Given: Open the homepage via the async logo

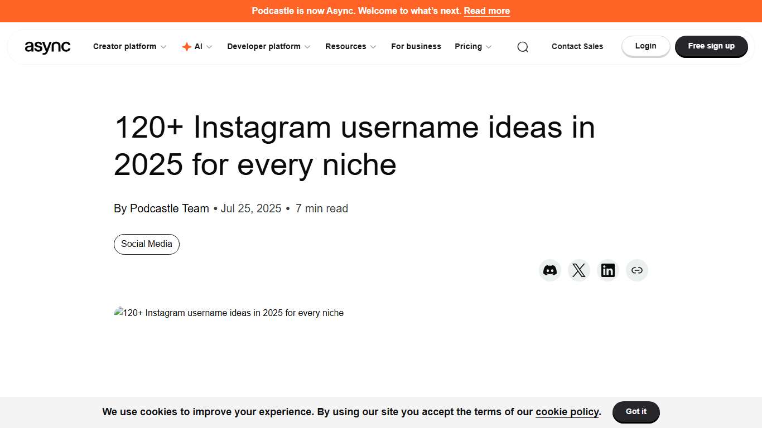Looking at the screenshot, I should (48, 47).
